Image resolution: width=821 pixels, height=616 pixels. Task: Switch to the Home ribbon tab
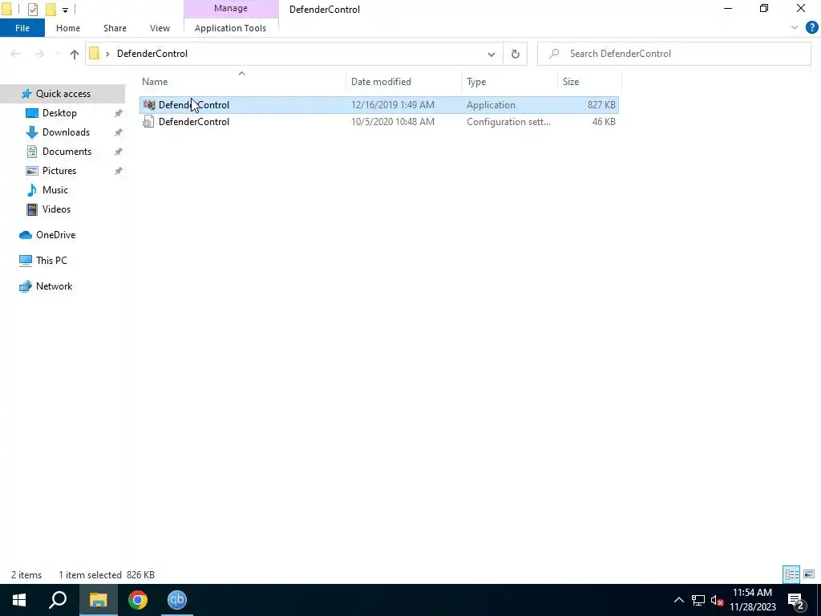coord(68,28)
